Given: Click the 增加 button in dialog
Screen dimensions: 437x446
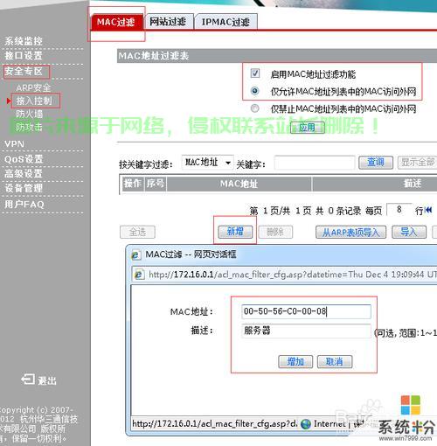Looking at the screenshot, I should coord(295,362).
